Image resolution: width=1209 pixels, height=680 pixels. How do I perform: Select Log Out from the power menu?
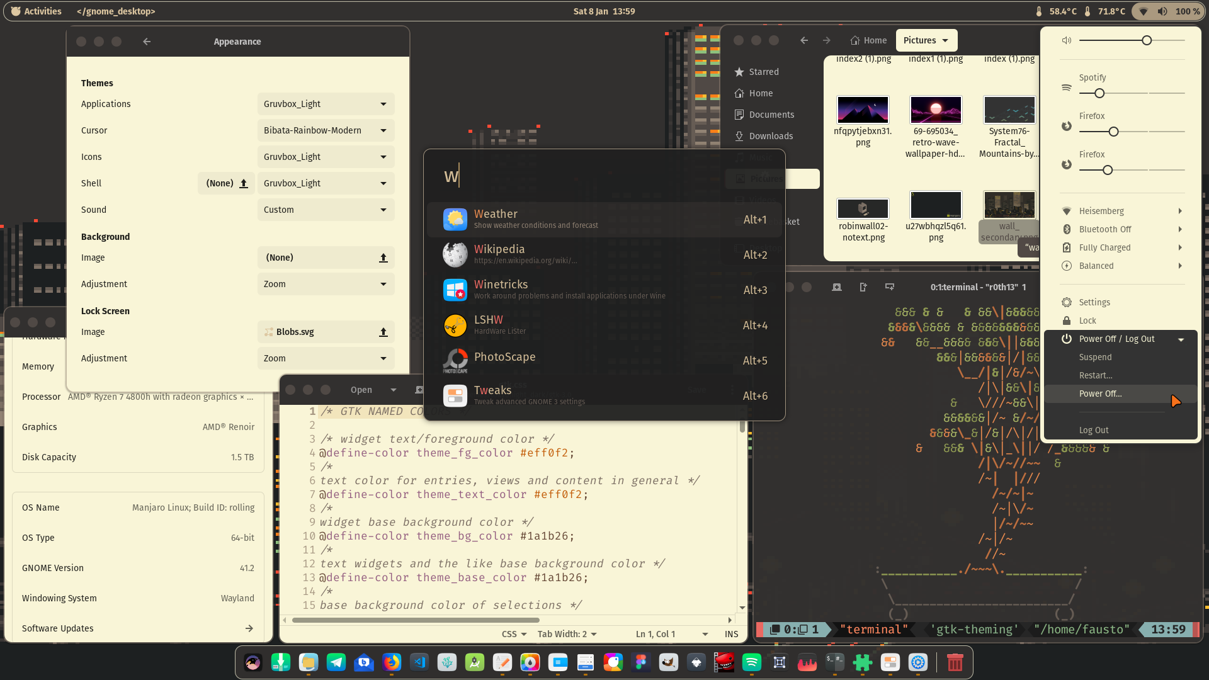[1121, 430]
